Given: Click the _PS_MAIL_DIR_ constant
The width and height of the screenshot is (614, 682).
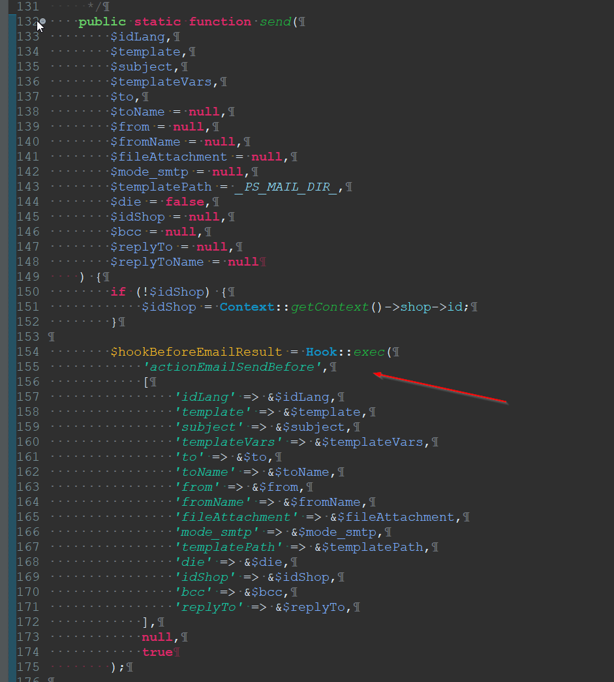Looking at the screenshot, I should pyautogui.click(x=286, y=187).
